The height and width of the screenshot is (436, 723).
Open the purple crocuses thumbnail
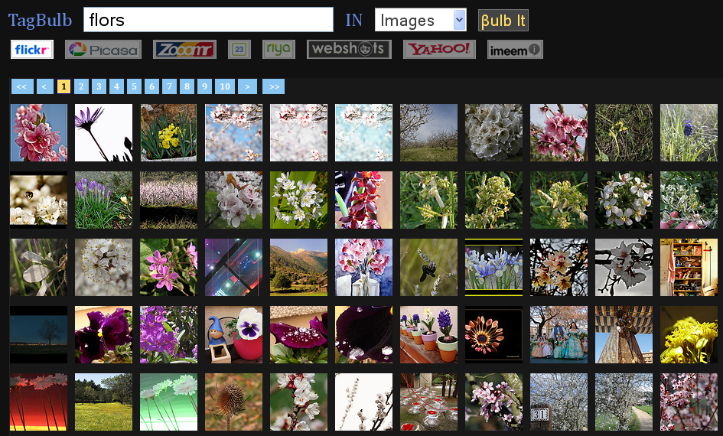(104, 200)
